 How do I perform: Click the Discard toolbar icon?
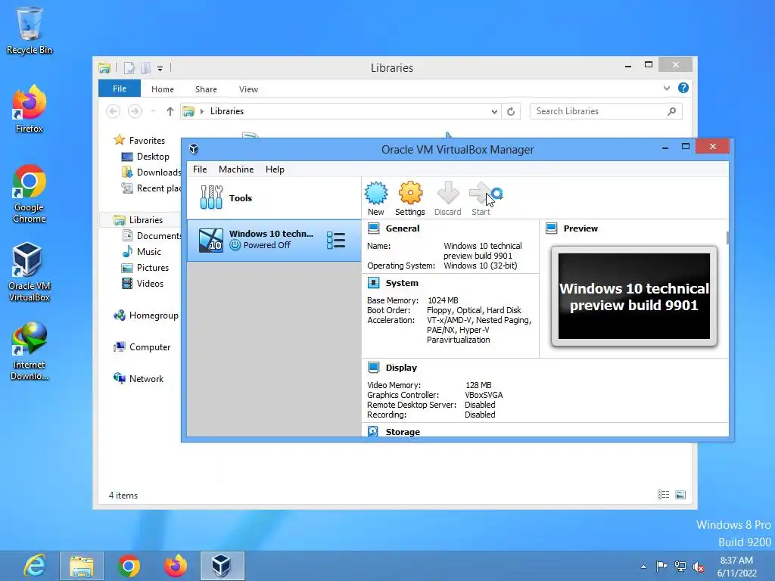pyautogui.click(x=448, y=193)
